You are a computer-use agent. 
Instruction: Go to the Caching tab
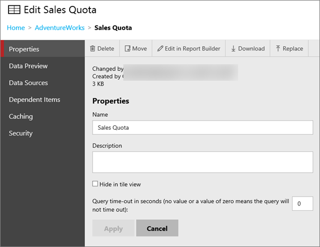43,116
